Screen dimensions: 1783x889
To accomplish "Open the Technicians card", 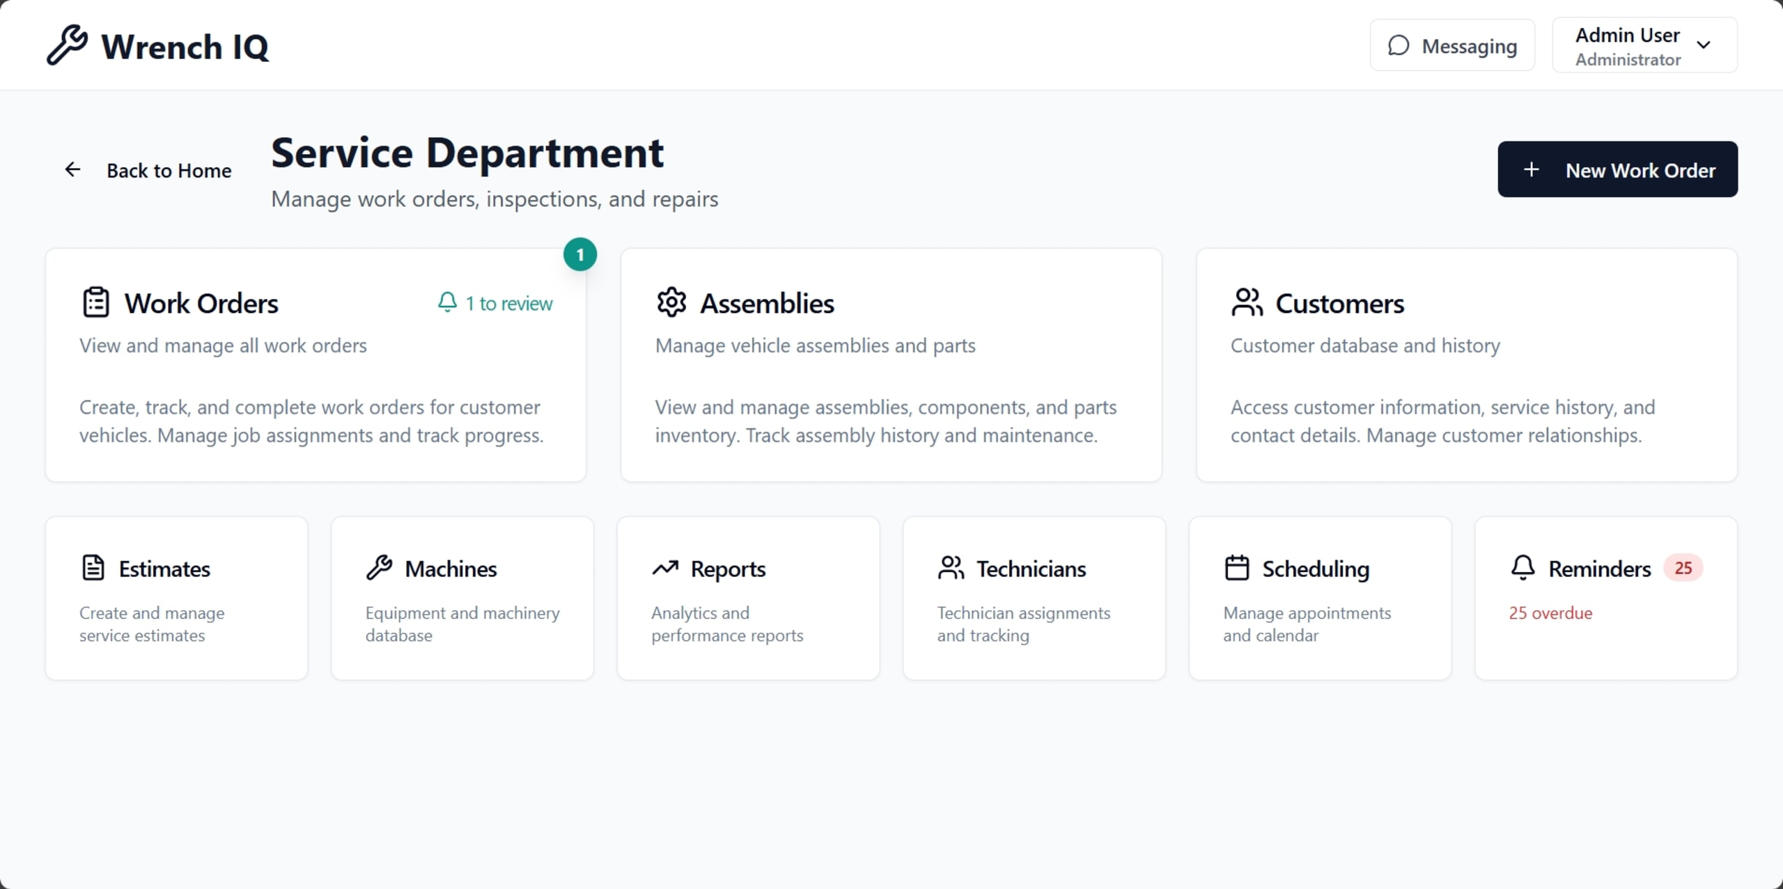I will pyautogui.click(x=1034, y=598).
